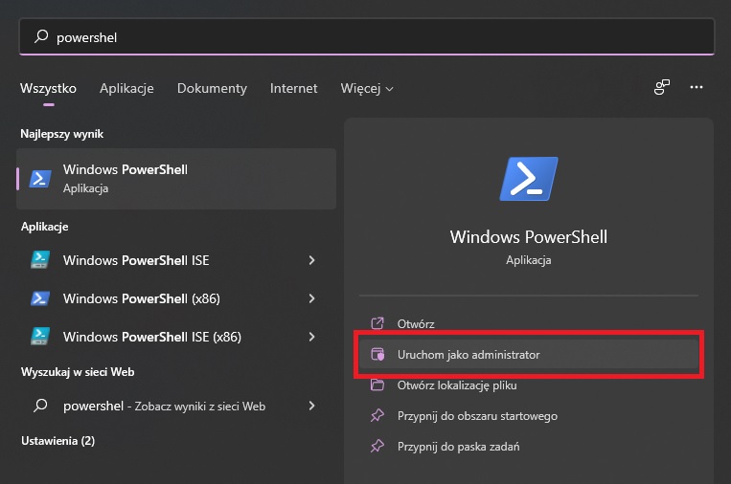Expand Windows PowerShell ISE (x86) chevron

click(312, 337)
